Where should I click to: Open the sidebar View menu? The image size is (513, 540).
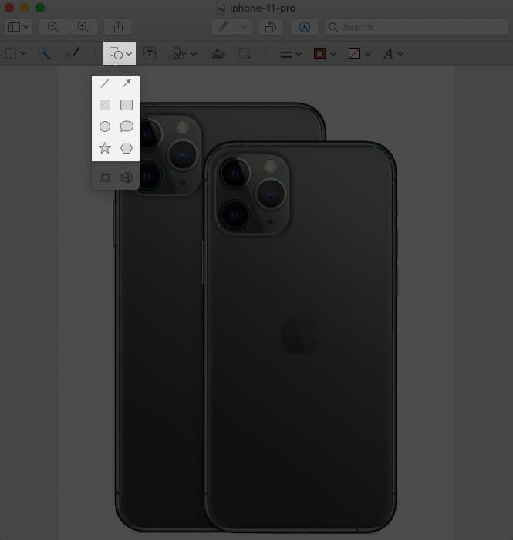19,27
